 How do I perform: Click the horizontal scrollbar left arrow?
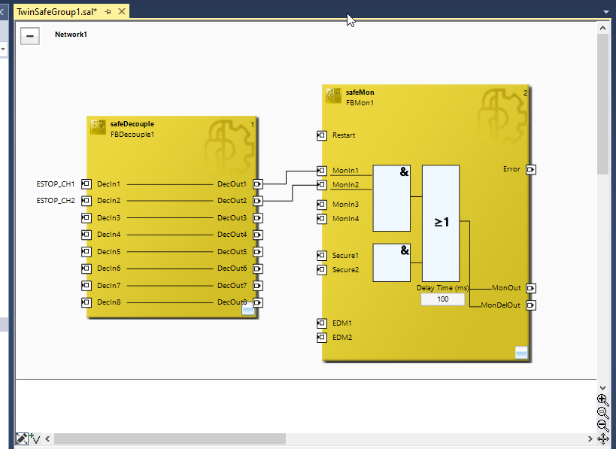coord(47,438)
